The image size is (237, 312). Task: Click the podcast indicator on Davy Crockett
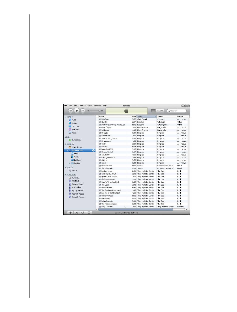[x=125, y=207]
